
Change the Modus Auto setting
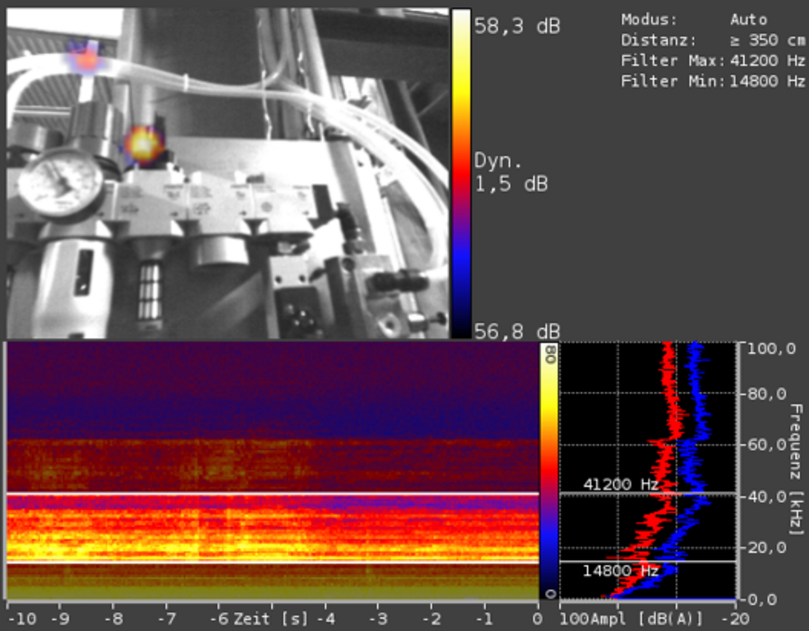tap(748, 20)
